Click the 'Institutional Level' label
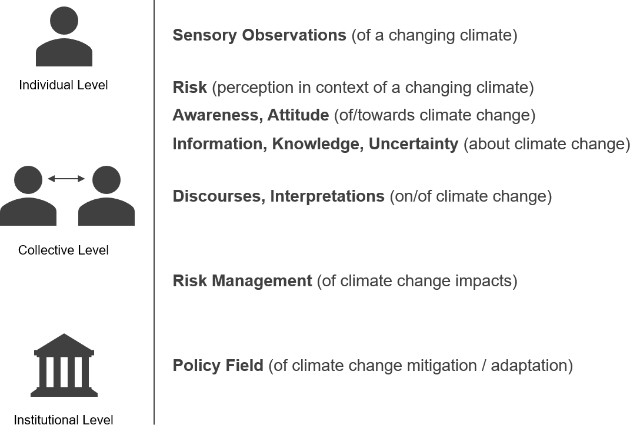 [x=64, y=419]
